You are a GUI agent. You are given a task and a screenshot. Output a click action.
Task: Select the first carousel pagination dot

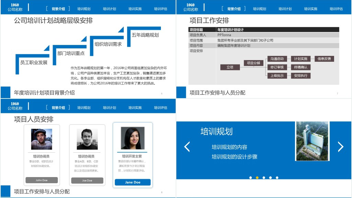pos(250,178)
